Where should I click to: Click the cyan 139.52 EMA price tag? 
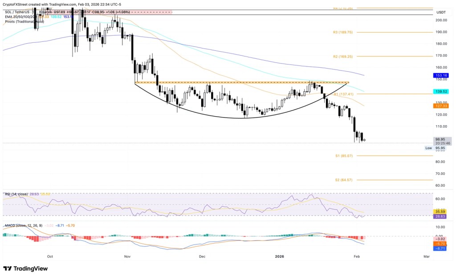click(x=441, y=91)
